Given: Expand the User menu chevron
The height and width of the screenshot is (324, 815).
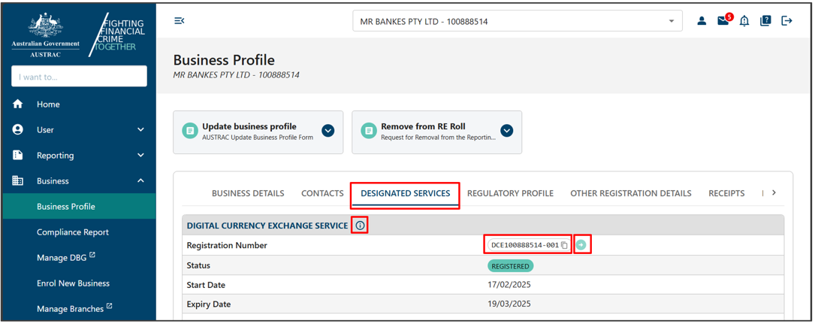Looking at the screenshot, I should (x=140, y=129).
